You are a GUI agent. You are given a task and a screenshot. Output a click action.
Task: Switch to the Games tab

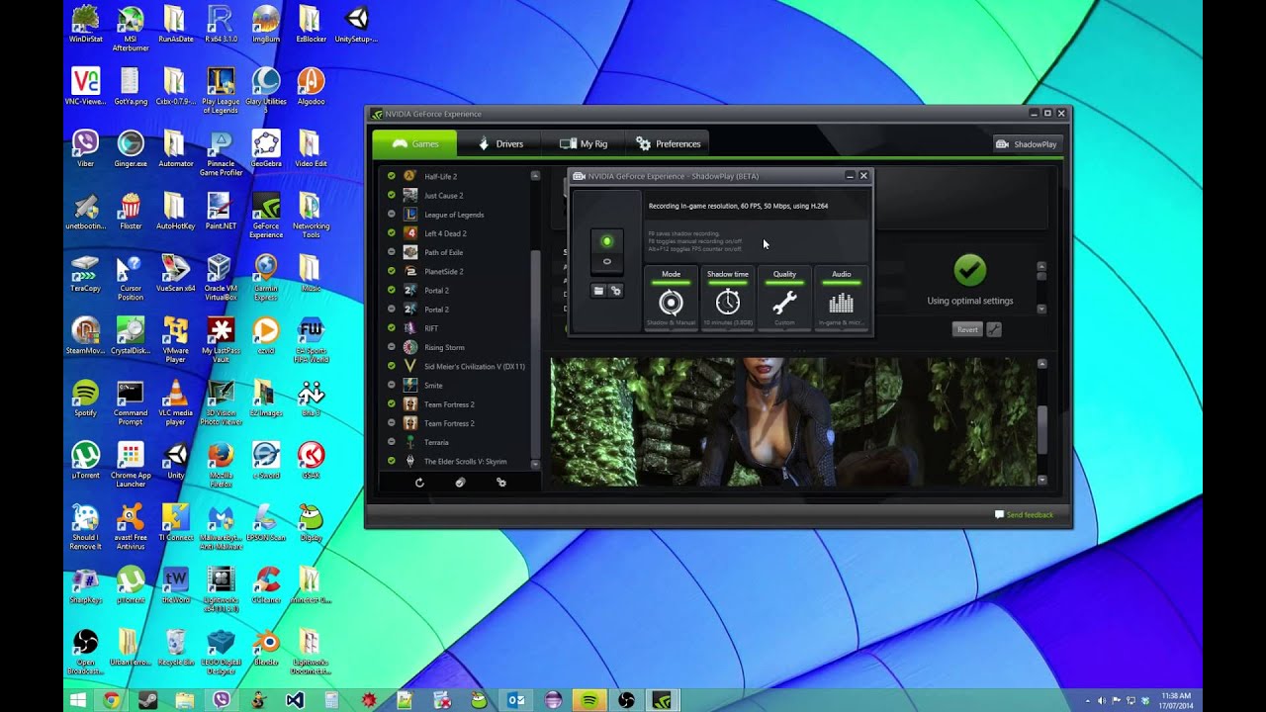414,143
